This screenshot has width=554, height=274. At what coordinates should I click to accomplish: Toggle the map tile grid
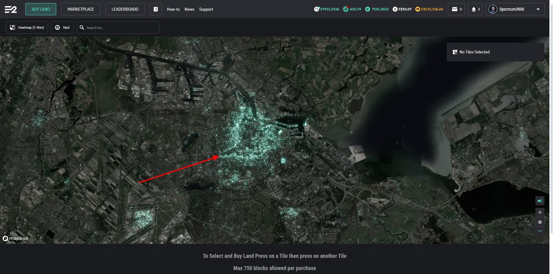[x=540, y=222]
